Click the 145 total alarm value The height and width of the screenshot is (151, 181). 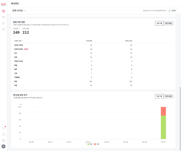pyautogui.click(x=90, y=81)
